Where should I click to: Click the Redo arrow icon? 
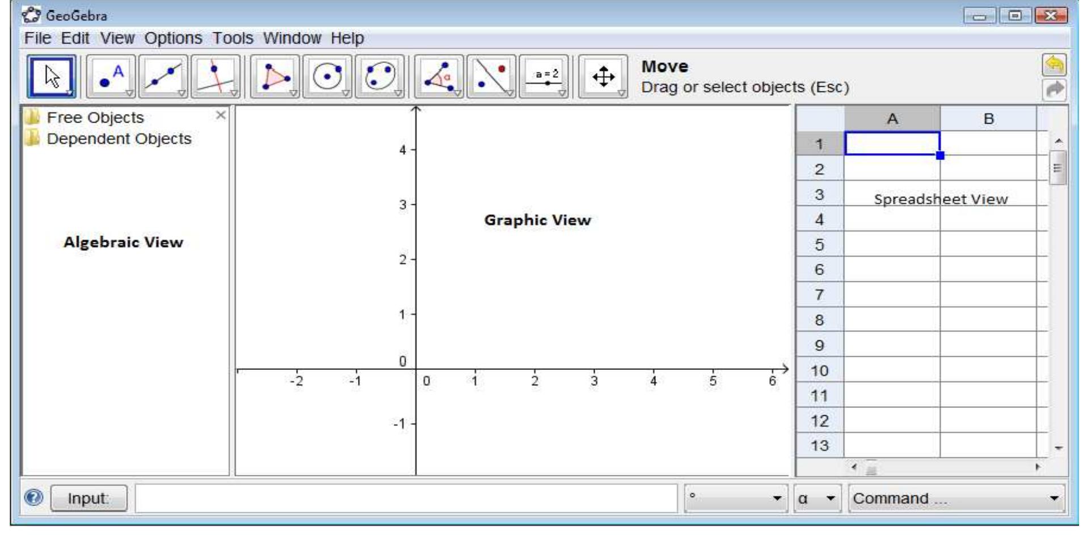pyautogui.click(x=1054, y=90)
